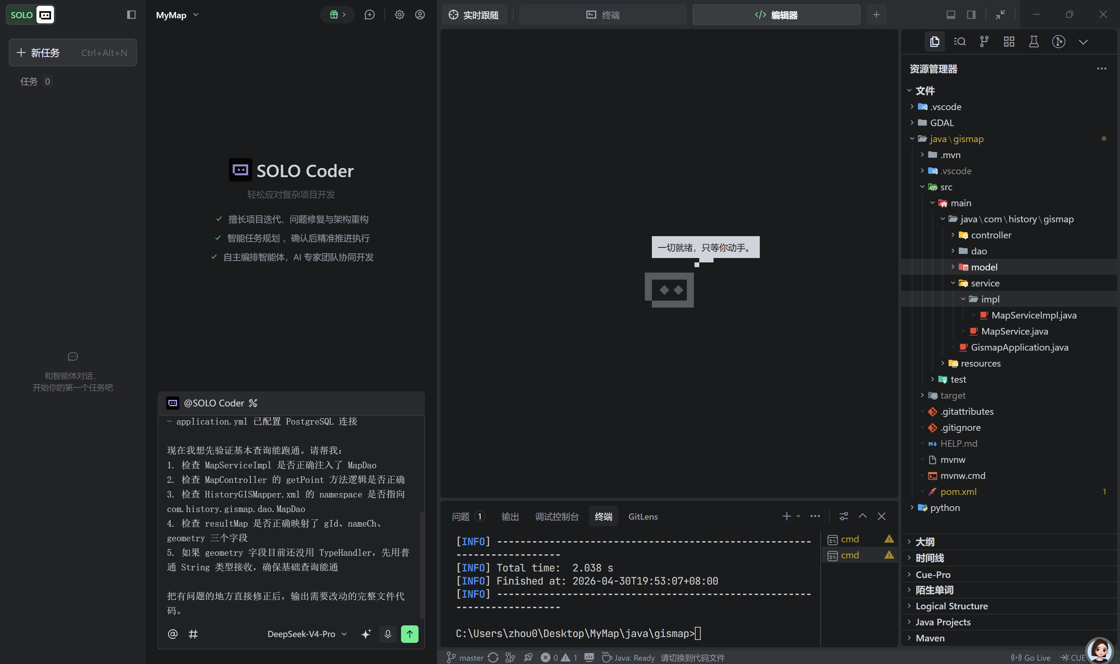Send the message with green arrow
Screen dimensions: 1120x664
point(409,634)
